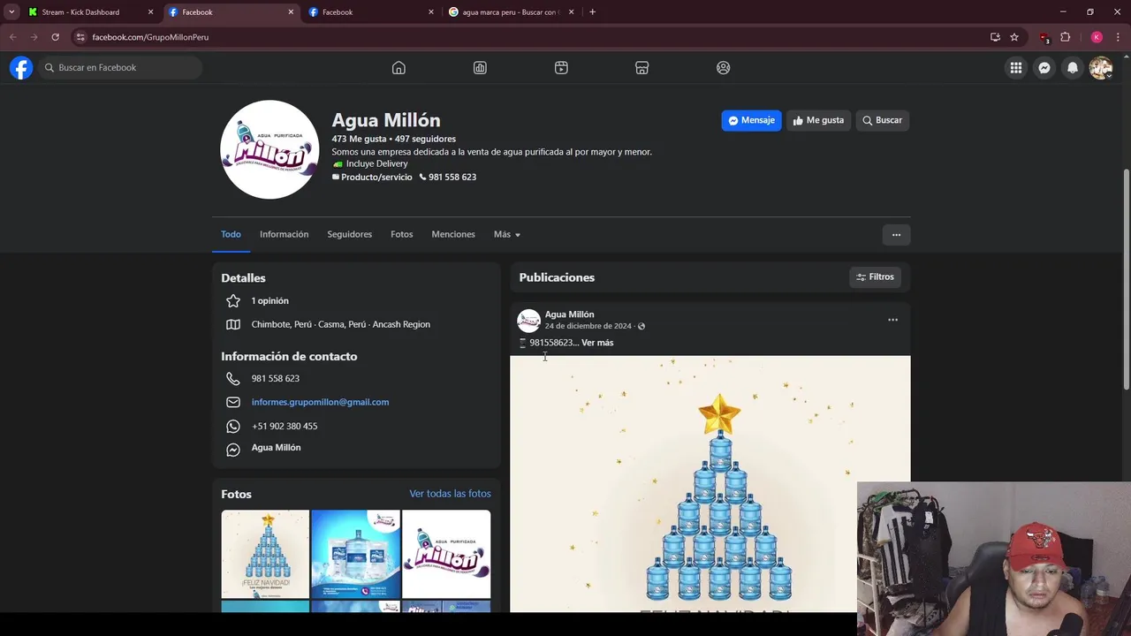Close the Stream - Kick Dashboard tab
Image resolution: width=1131 pixels, height=636 pixels.
(150, 12)
